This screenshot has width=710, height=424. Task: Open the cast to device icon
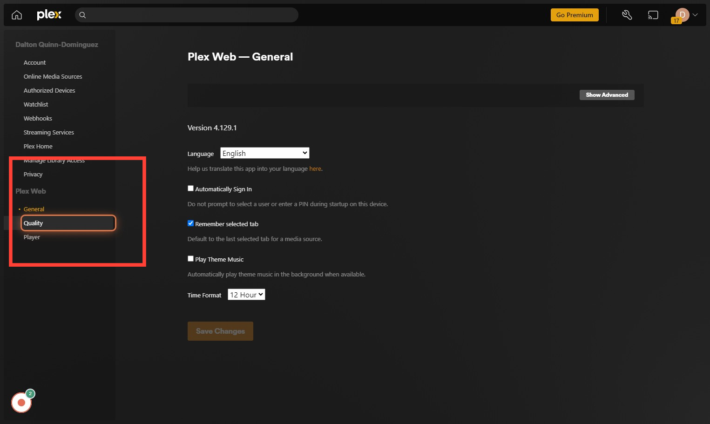653,15
